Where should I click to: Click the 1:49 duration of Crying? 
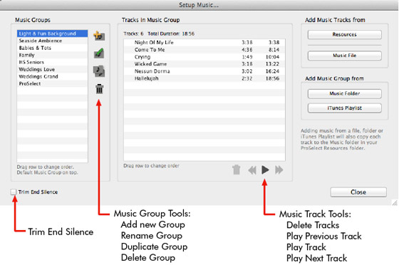pyautogui.click(x=247, y=57)
